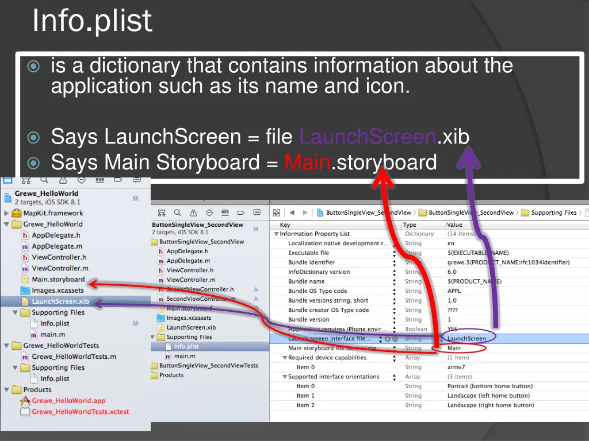Click the Grewe_HelloWorldTests.m file icon
The height and width of the screenshot is (441, 589).
(25, 357)
